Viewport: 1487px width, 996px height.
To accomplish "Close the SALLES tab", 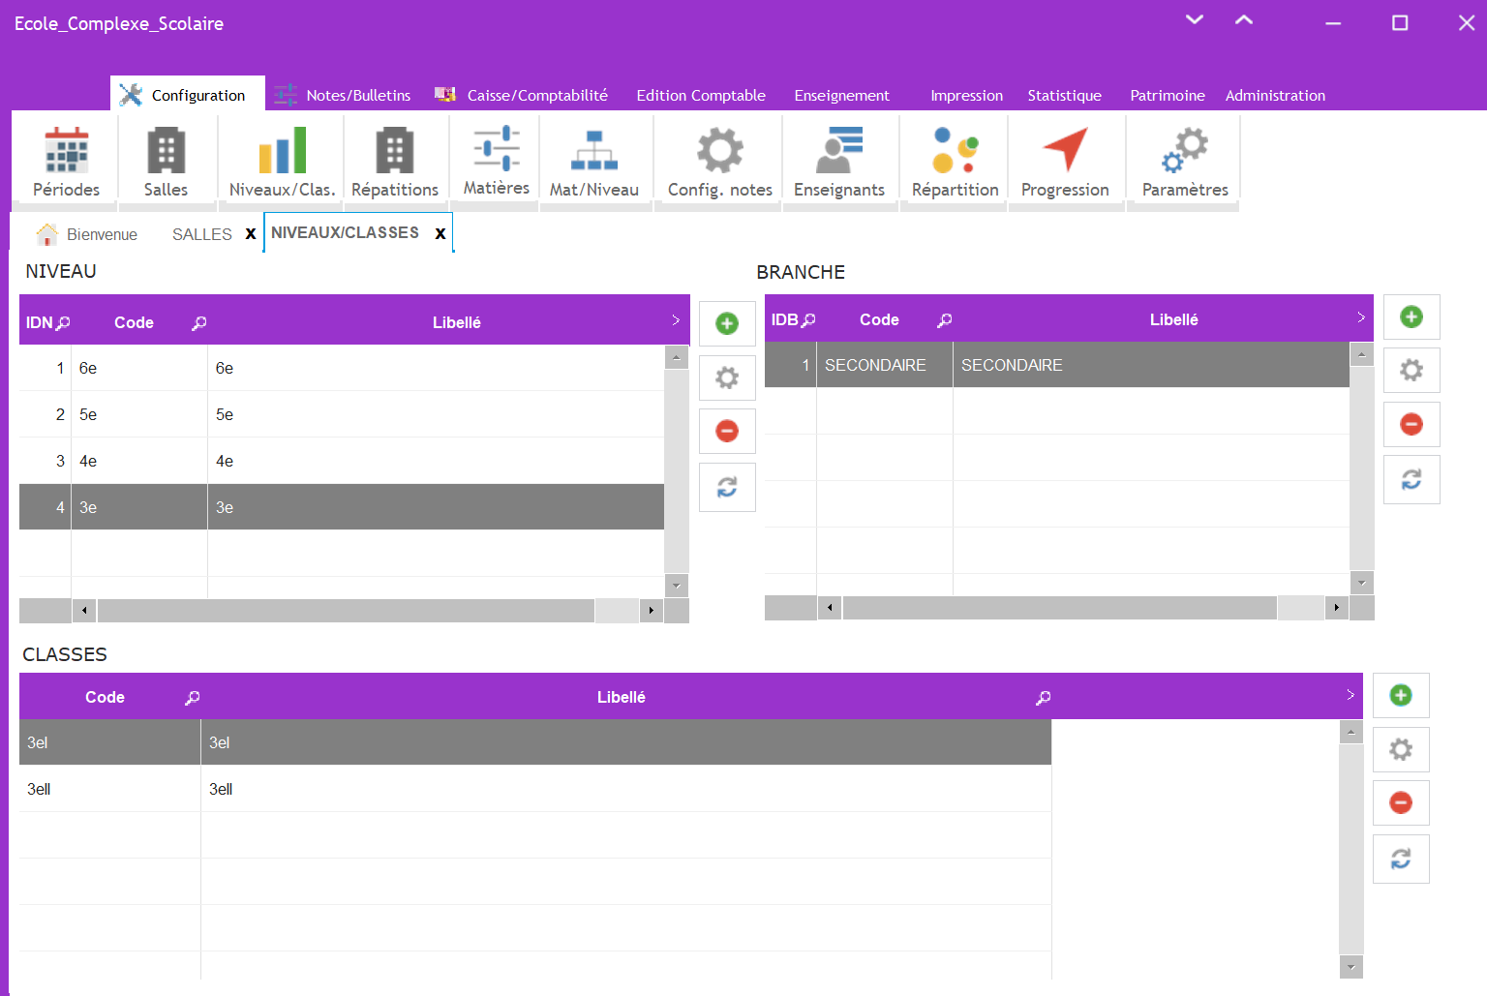I will click(x=251, y=234).
